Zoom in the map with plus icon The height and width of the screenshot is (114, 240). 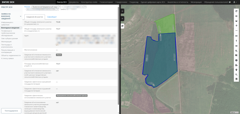(236, 26)
